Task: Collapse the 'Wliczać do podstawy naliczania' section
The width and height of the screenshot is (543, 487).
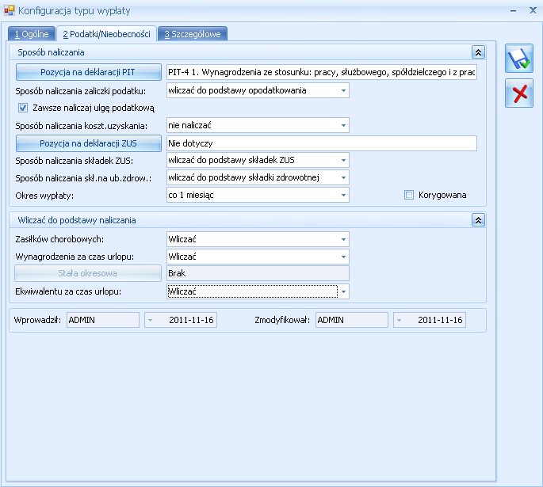Action: (478, 220)
